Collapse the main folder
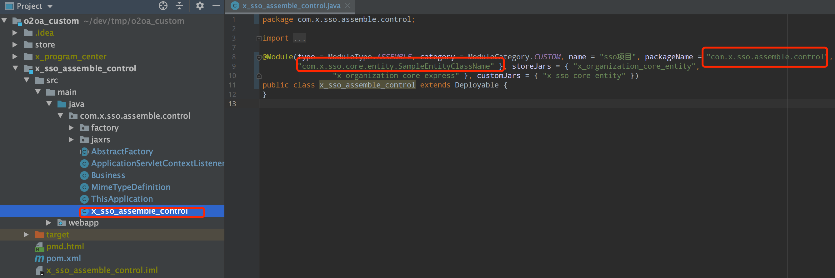 point(38,92)
